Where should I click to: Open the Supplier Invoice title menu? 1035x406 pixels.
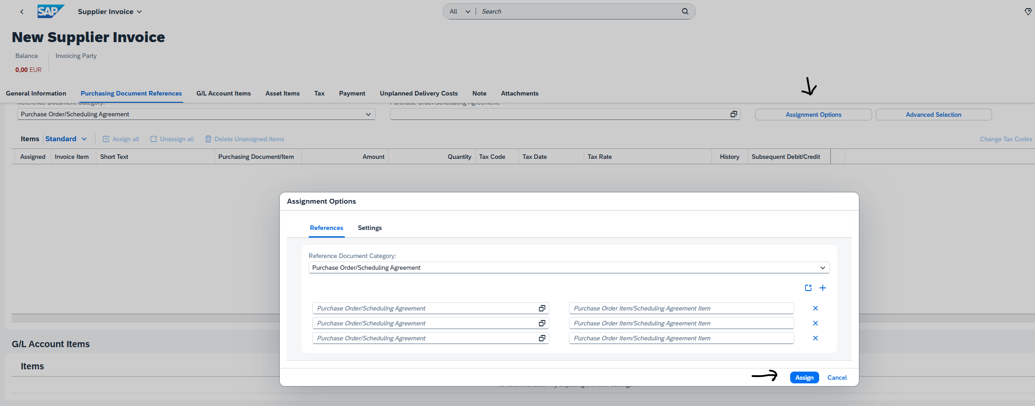tap(110, 12)
